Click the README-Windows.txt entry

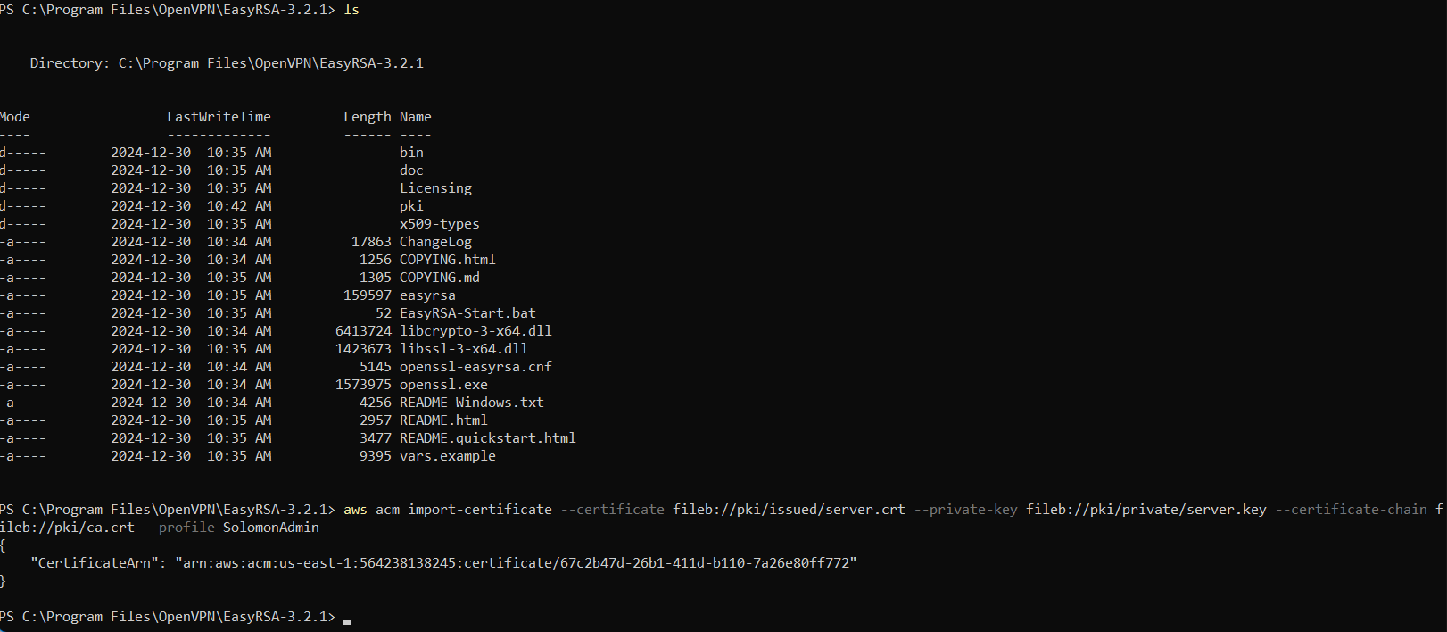471,403
